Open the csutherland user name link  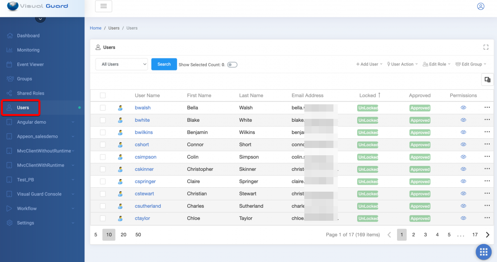[148, 206]
